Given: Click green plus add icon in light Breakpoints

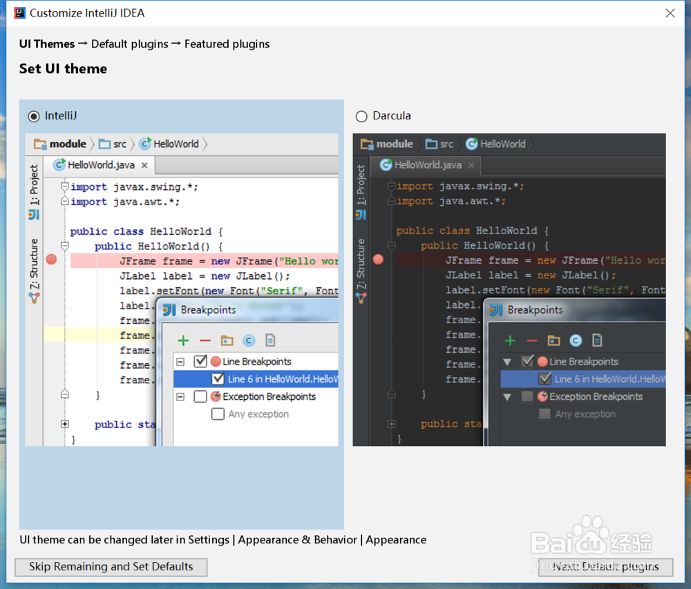Looking at the screenshot, I should tap(183, 340).
